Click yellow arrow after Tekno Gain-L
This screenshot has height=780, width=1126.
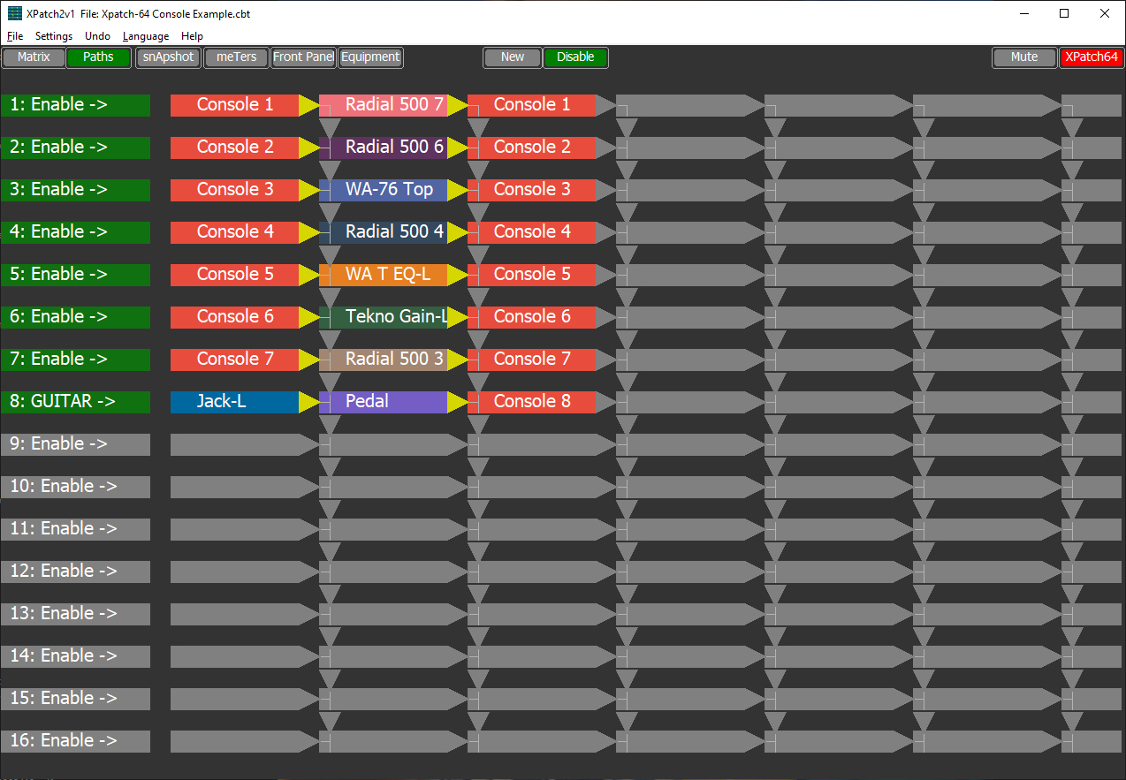[x=457, y=317]
